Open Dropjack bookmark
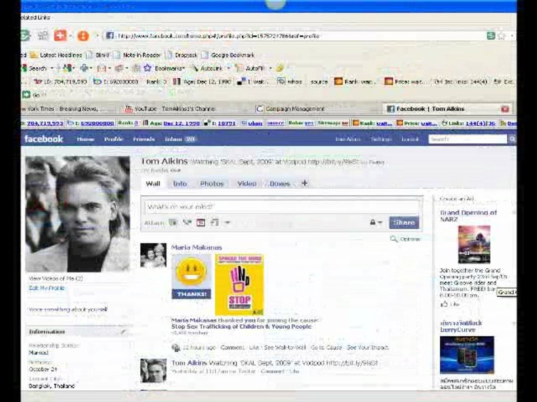This screenshot has height=402, width=537. click(x=182, y=55)
